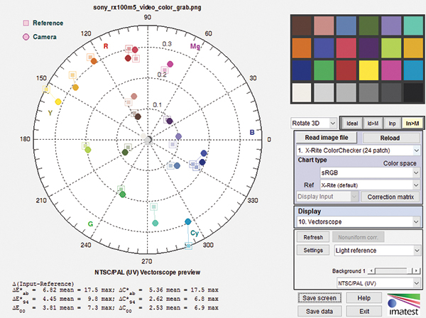Adjust the Background slider
426x318 pixels.
394,270
